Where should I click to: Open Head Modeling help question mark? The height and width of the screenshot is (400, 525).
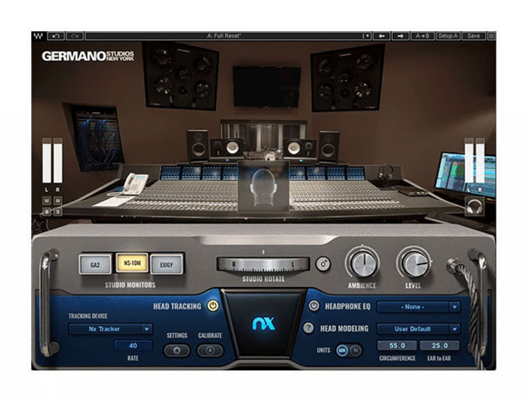click(308, 328)
